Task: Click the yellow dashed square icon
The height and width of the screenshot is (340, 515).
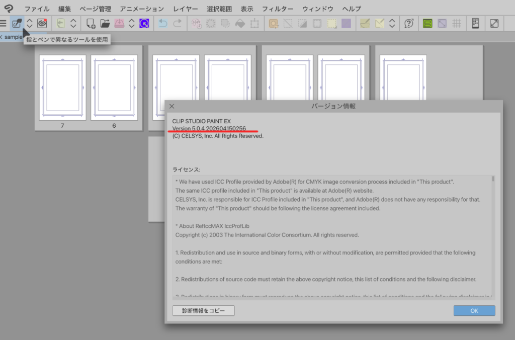Action: 332,23
